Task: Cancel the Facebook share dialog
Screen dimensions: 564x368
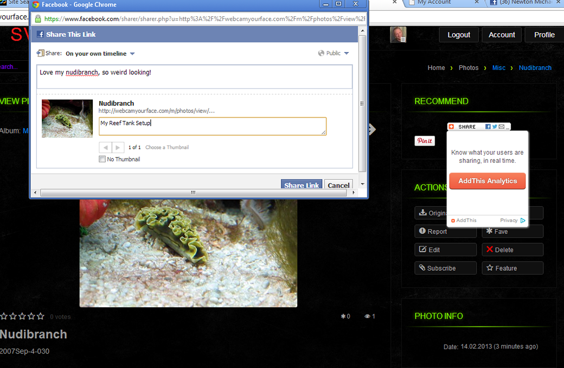Action: coord(338,185)
